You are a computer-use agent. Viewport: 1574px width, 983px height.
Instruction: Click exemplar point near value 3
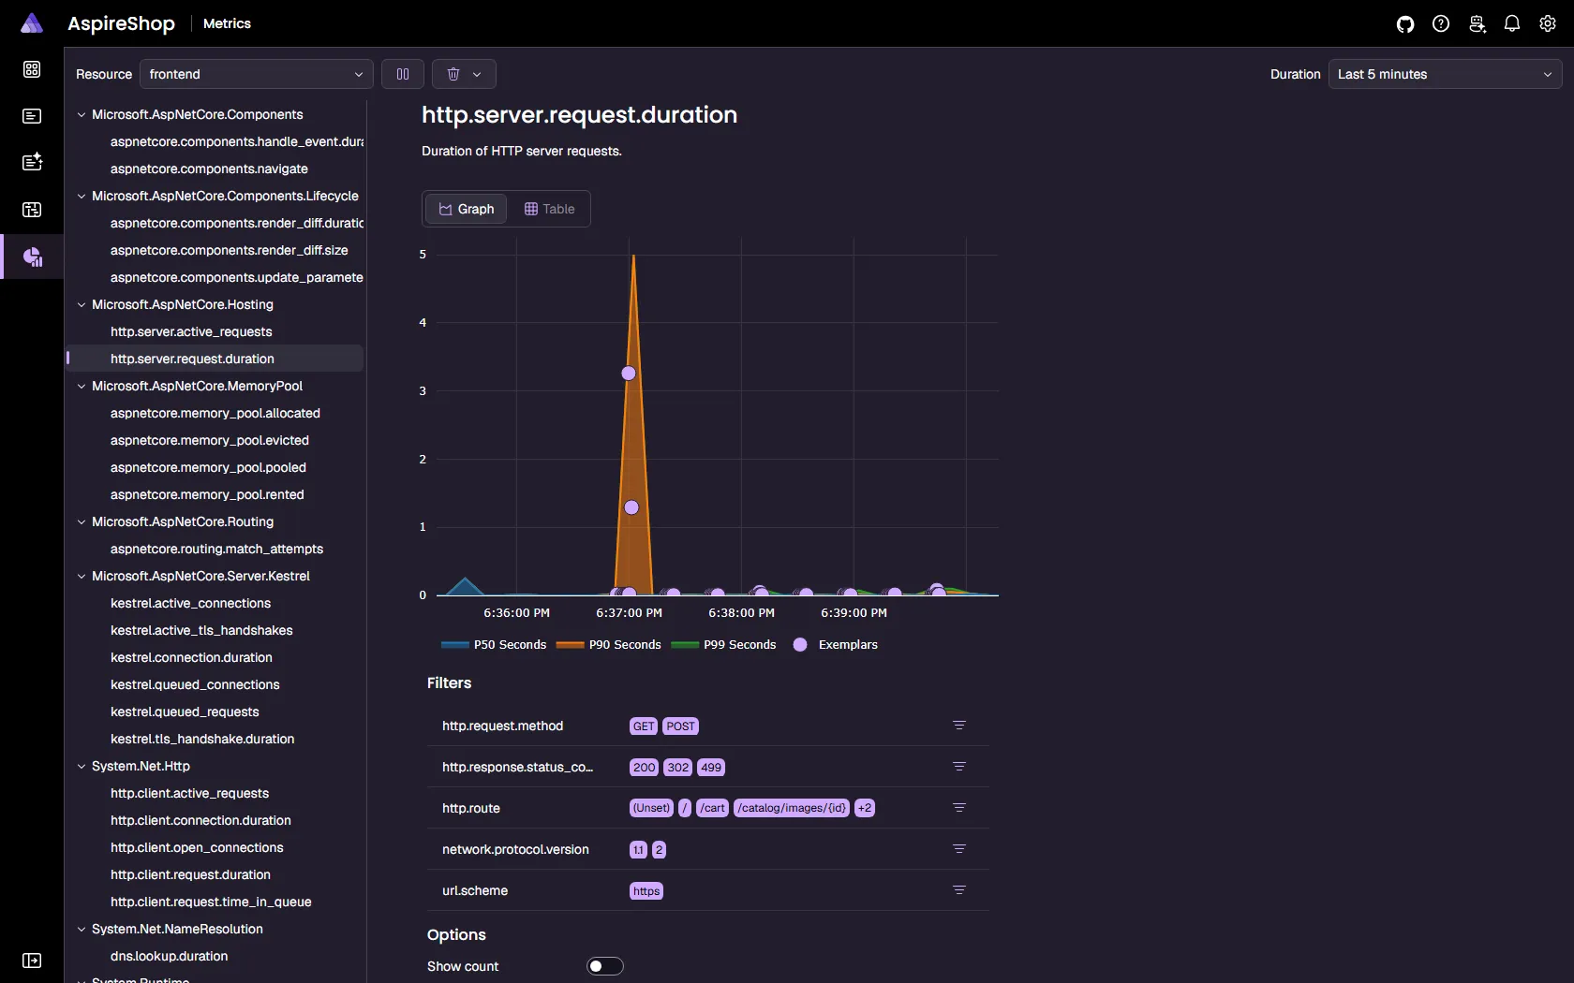pos(629,374)
